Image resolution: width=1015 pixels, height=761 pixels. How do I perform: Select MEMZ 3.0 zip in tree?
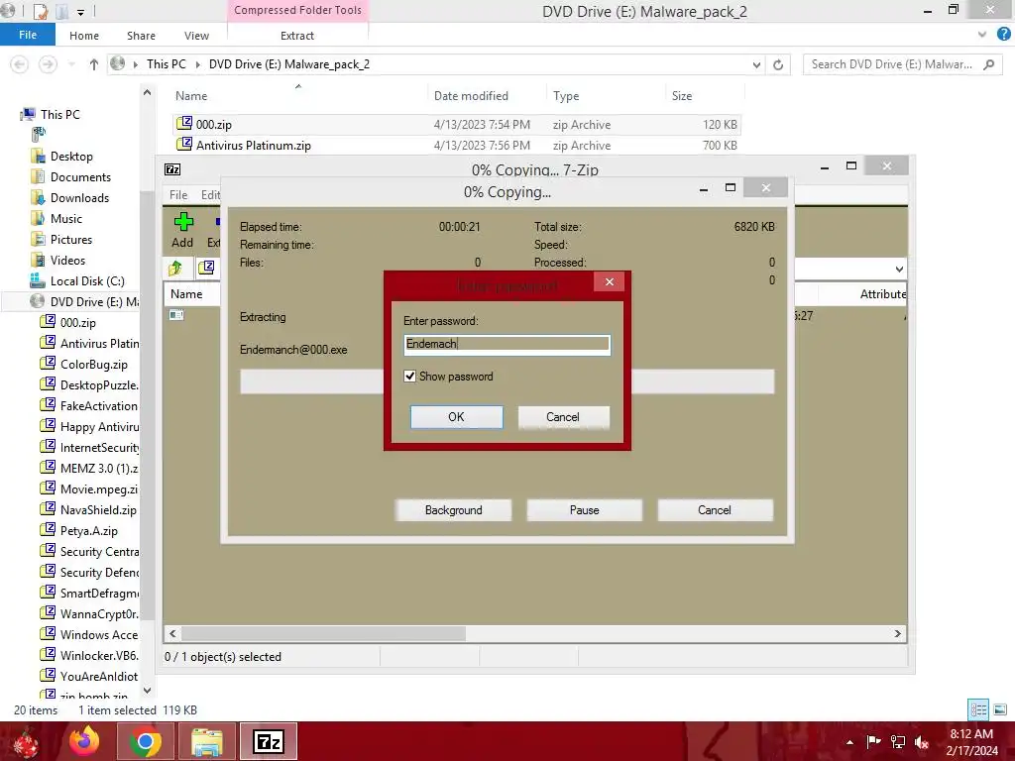point(98,468)
